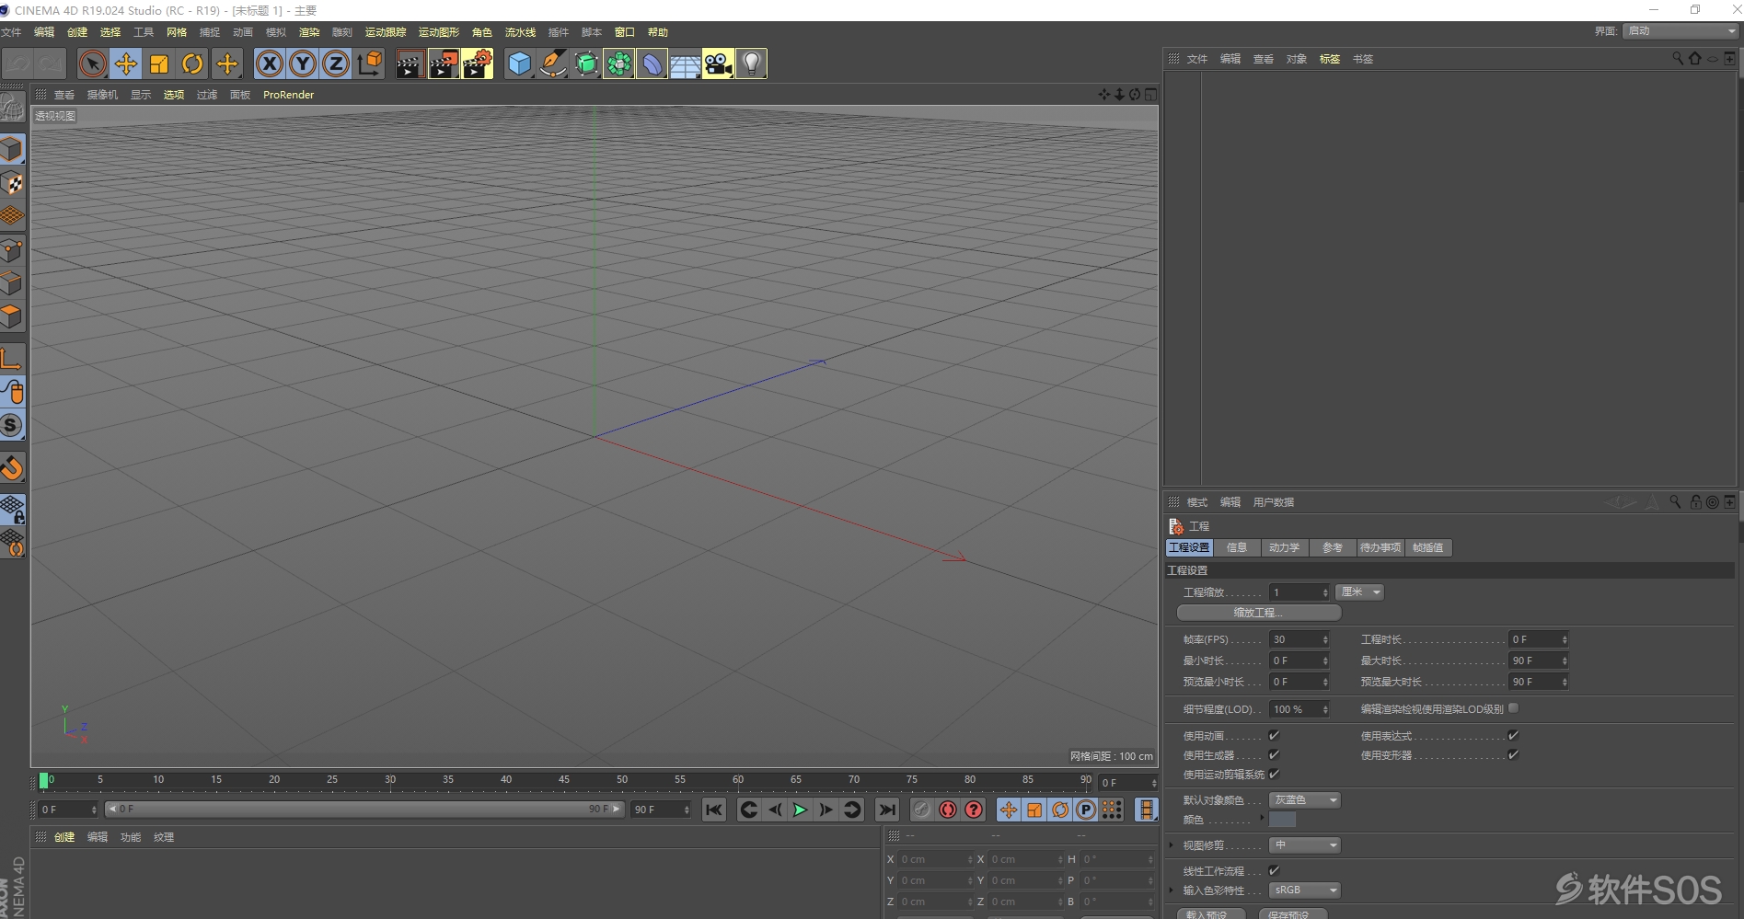Enable 编辑渲染检视使用渲染LOD级别 checkbox
This screenshot has width=1744, height=919.
point(1514,708)
